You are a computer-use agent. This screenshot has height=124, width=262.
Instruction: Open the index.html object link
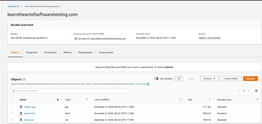click(29, 113)
